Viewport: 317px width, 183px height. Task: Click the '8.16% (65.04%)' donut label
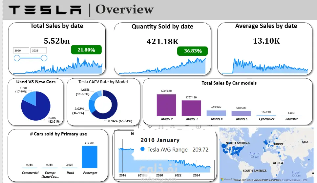click(120, 121)
